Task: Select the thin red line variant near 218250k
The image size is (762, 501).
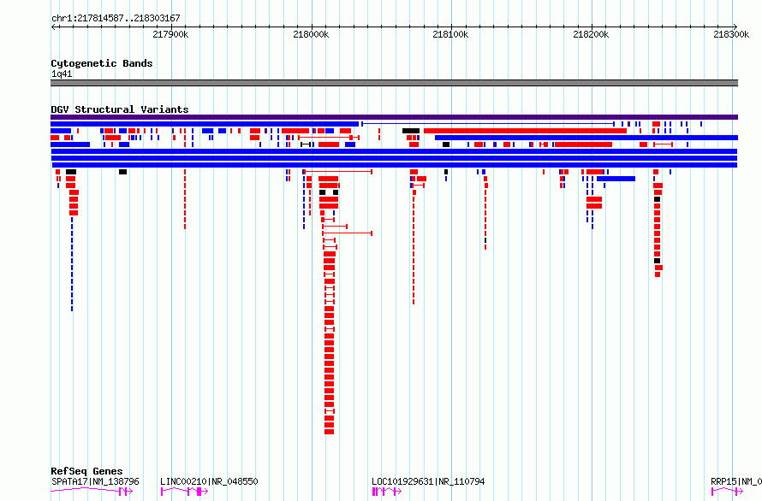Action: [x=664, y=144]
